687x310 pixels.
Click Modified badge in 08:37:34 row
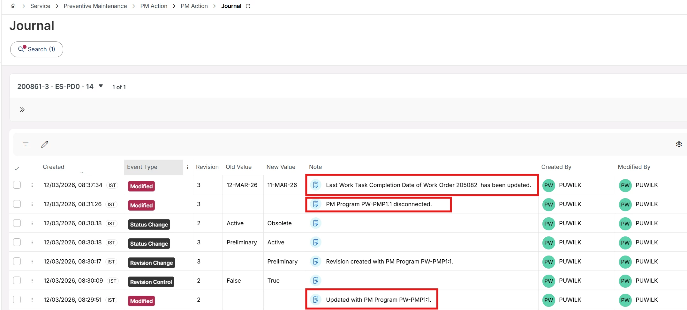click(x=141, y=186)
